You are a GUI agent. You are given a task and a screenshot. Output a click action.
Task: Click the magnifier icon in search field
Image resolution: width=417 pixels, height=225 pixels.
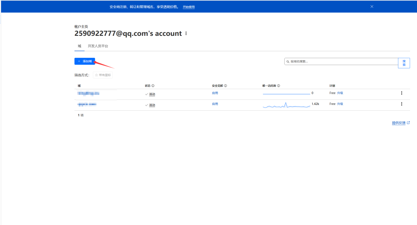288,61
